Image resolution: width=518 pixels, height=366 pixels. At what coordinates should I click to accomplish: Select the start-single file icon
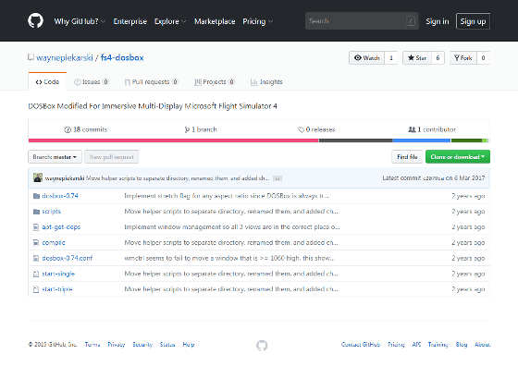[x=36, y=274]
